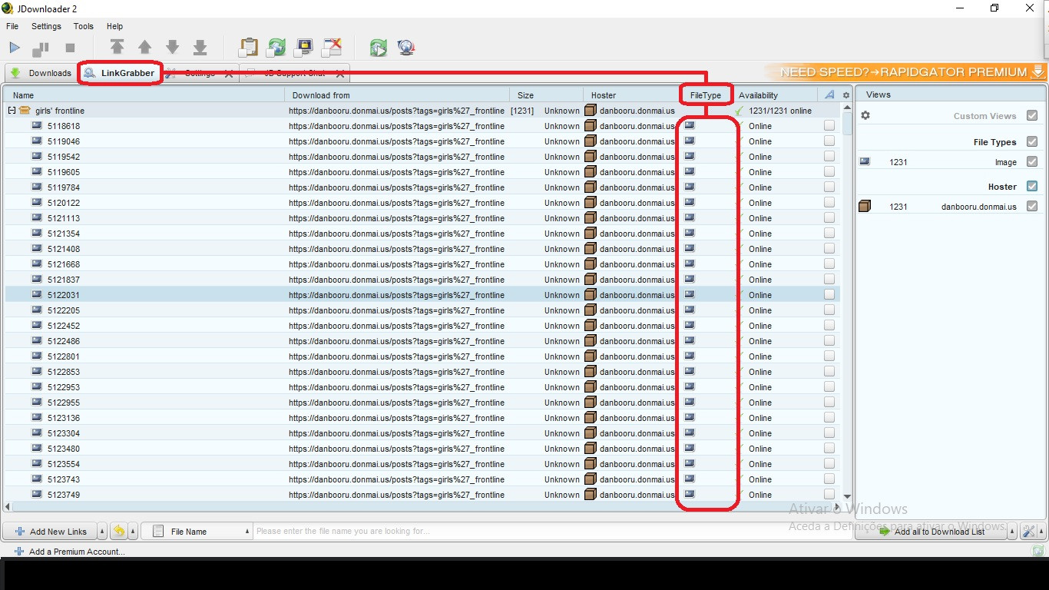Select the link row 5121408
The image size is (1049, 590).
click(422, 248)
